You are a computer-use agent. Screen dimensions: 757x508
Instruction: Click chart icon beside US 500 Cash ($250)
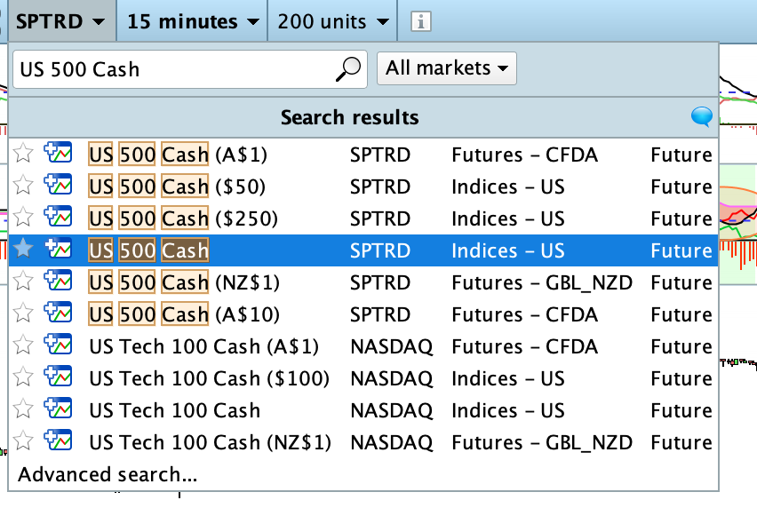[59, 218]
